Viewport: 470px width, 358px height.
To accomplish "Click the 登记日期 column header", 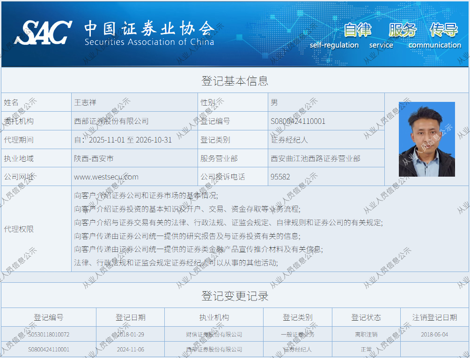I will click(x=130, y=317).
